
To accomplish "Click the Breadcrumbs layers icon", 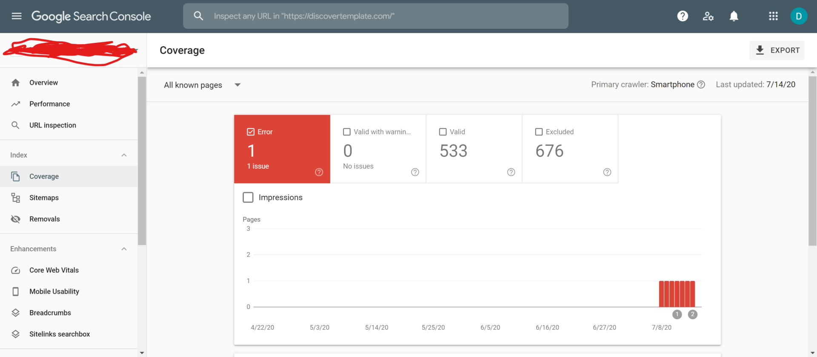I will (x=16, y=313).
